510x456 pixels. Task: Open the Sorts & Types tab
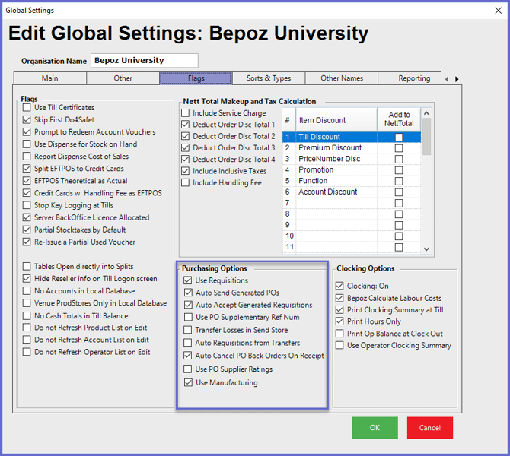(268, 78)
